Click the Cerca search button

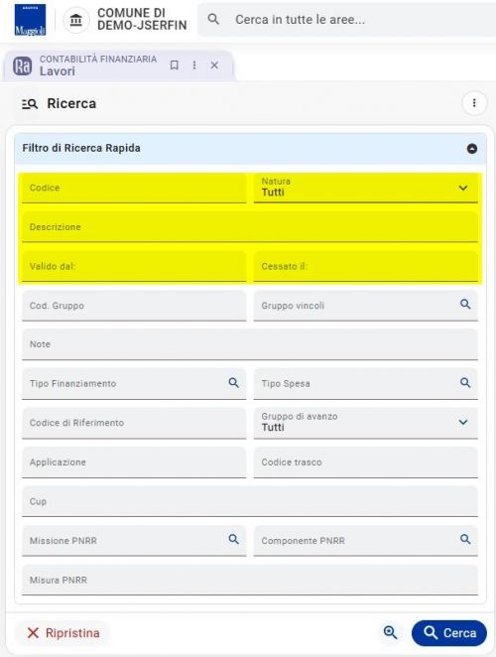(449, 633)
